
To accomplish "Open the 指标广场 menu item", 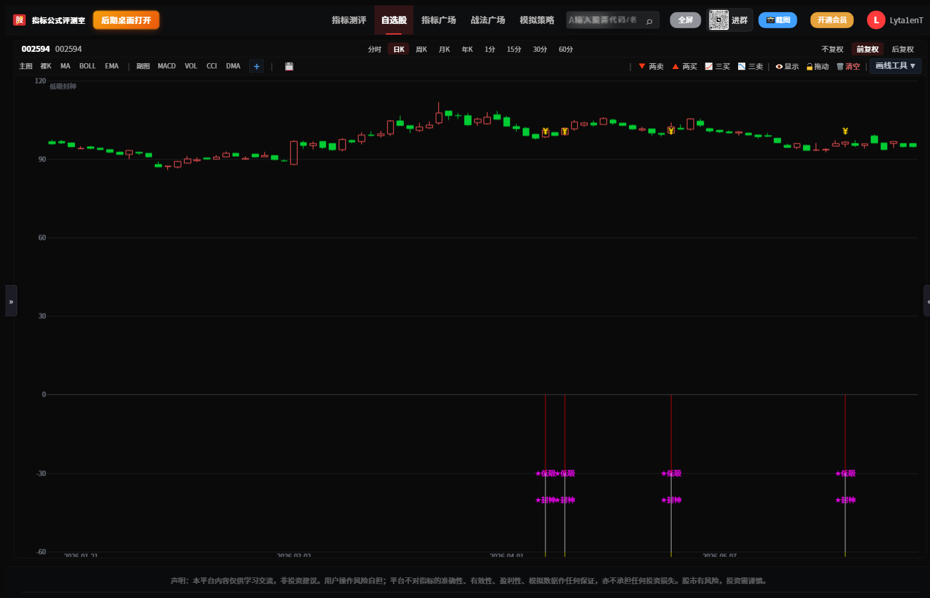I will coord(438,20).
